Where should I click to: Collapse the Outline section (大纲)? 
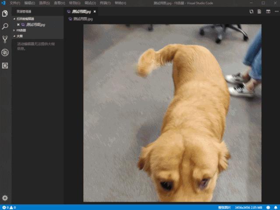(x=20, y=36)
